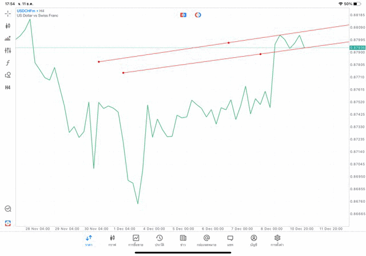Switch to the ราคา quotes tab

point(89,241)
